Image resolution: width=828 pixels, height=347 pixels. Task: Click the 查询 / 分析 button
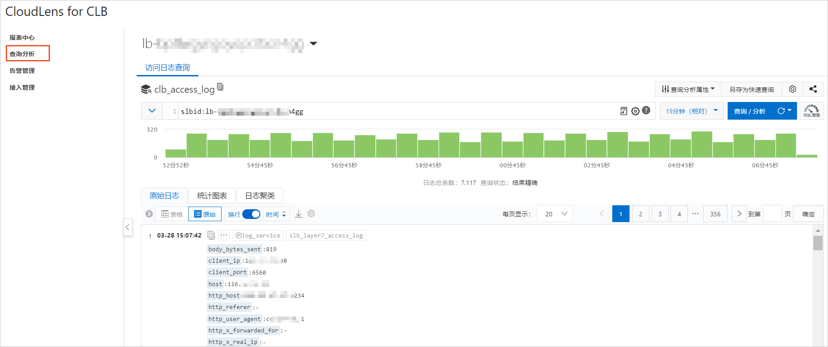click(x=750, y=111)
